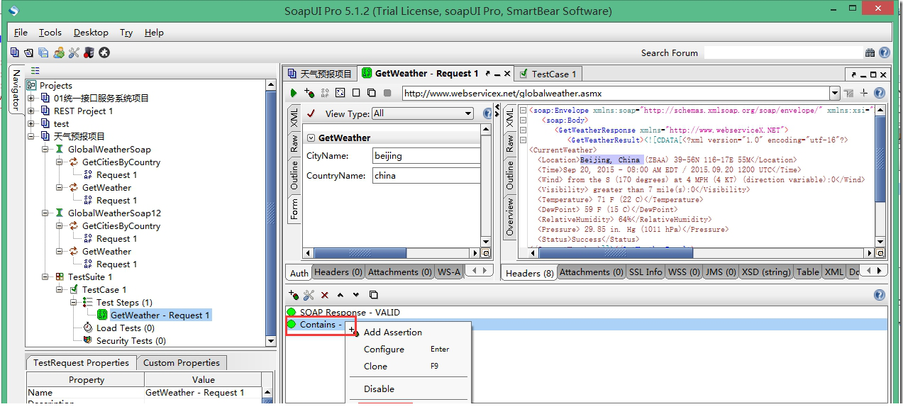Move assertion down with the down arrow
903x419 pixels.
pos(356,295)
